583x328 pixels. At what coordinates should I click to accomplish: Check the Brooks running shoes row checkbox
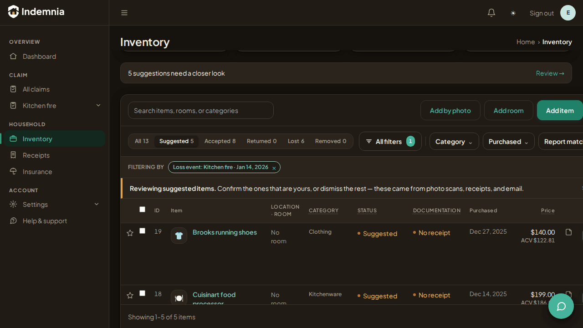(x=142, y=231)
